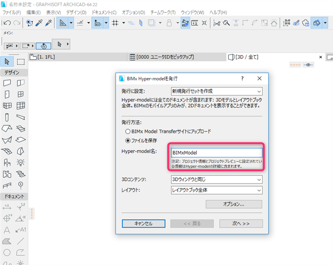Select the Text tool icon
The width and height of the screenshot is (333, 265).
pos(7,230)
